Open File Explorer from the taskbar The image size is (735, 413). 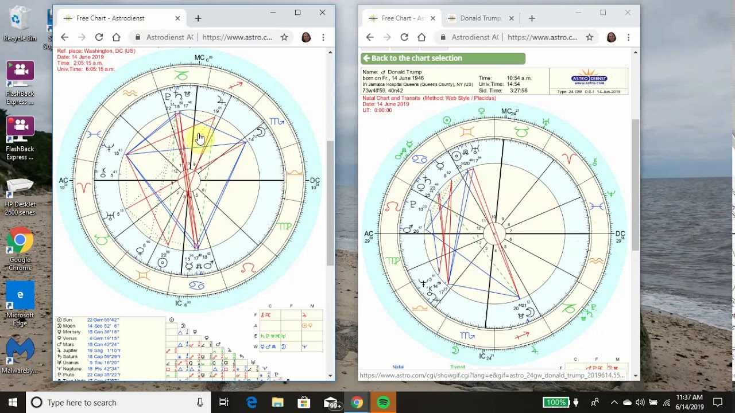pos(278,402)
